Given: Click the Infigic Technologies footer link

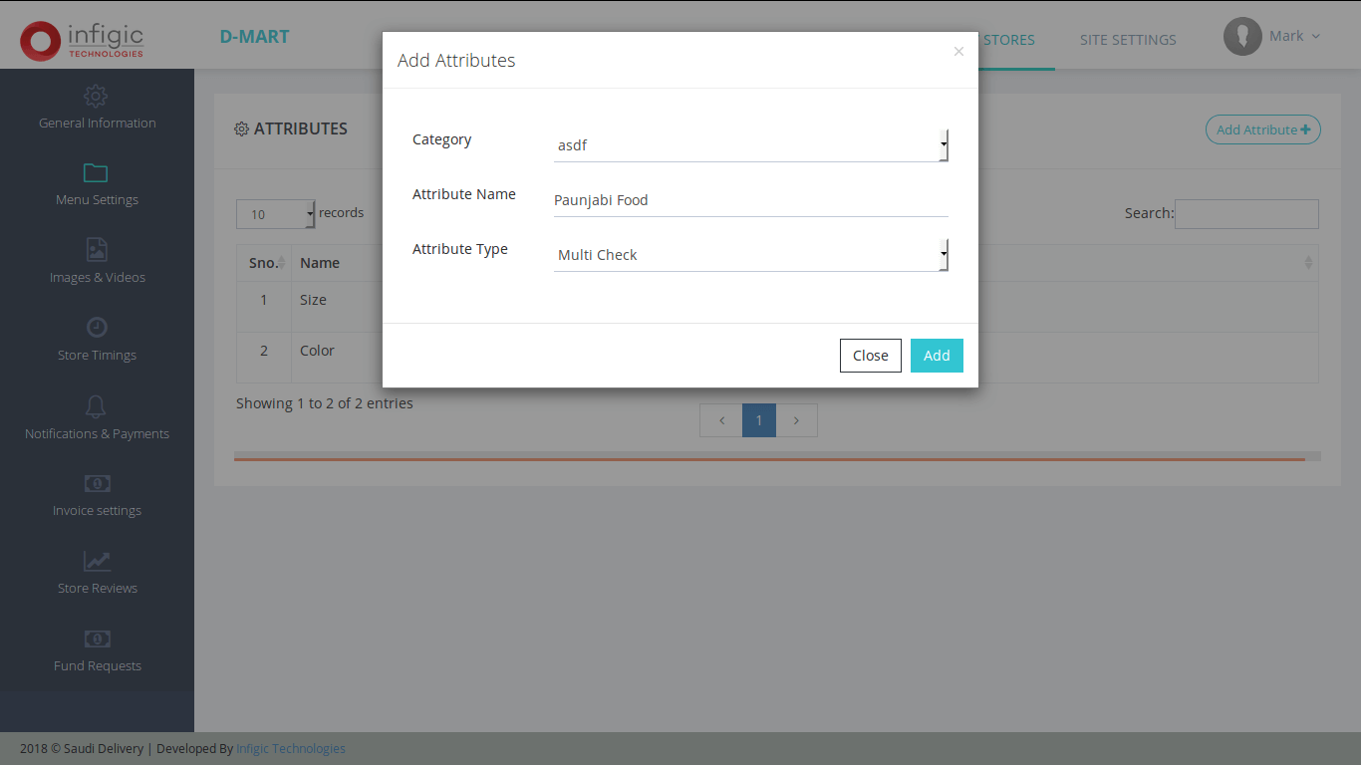Looking at the screenshot, I should (x=291, y=749).
